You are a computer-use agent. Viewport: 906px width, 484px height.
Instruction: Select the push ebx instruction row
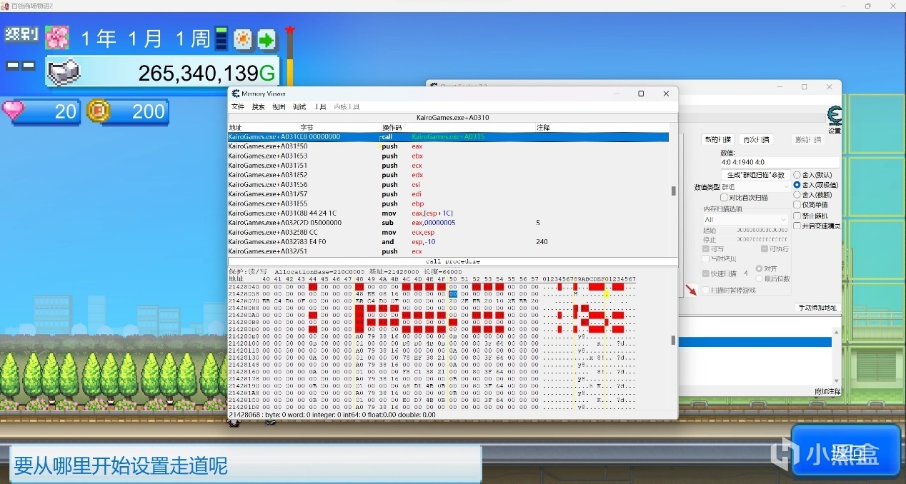(x=448, y=156)
